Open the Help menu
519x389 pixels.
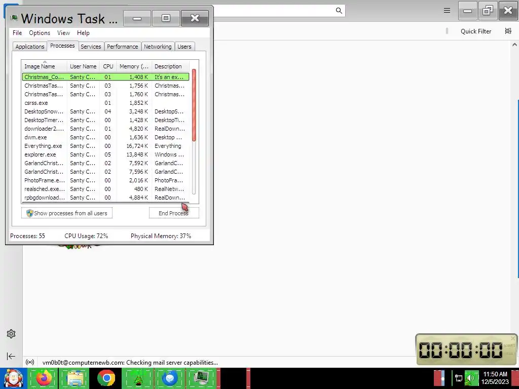(x=83, y=33)
